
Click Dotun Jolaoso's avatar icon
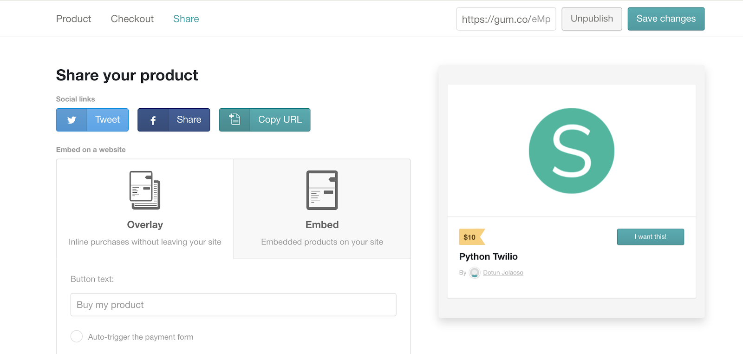[474, 273]
